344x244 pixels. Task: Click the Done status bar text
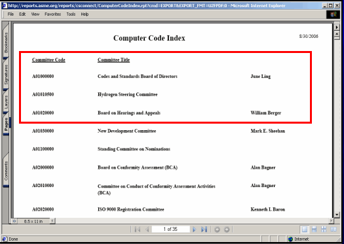(x=13, y=239)
